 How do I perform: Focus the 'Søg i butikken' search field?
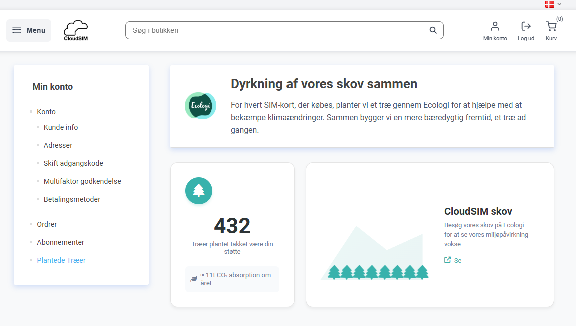pos(284,30)
